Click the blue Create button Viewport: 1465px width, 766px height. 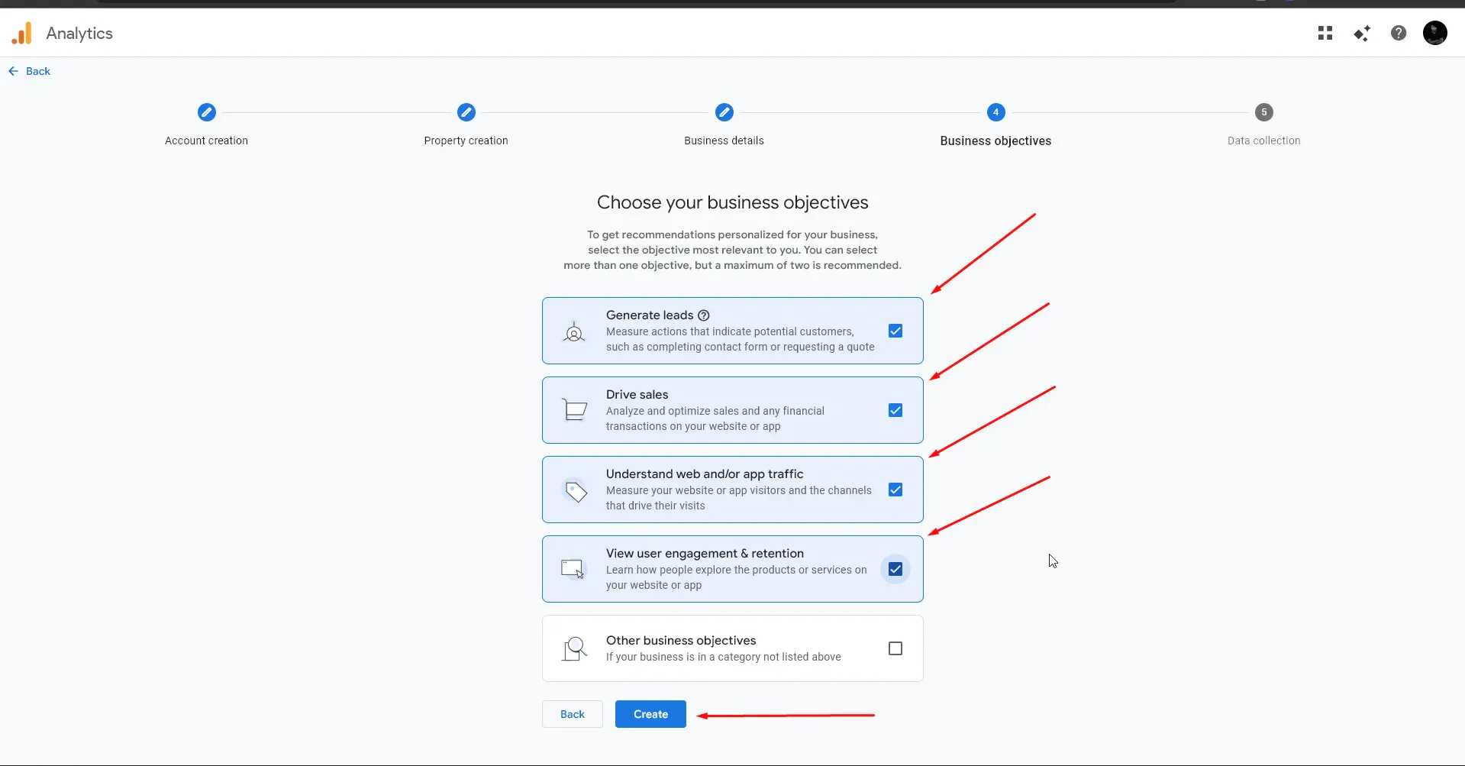pyautogui.click(x=650, y=714)
